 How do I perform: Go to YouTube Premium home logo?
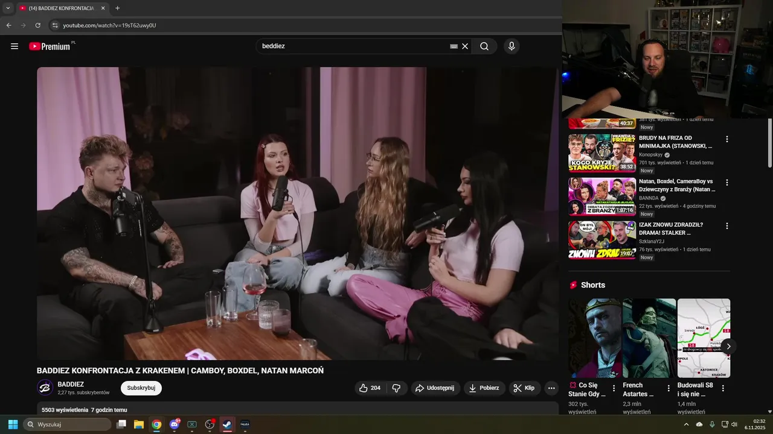coord(50,46)
